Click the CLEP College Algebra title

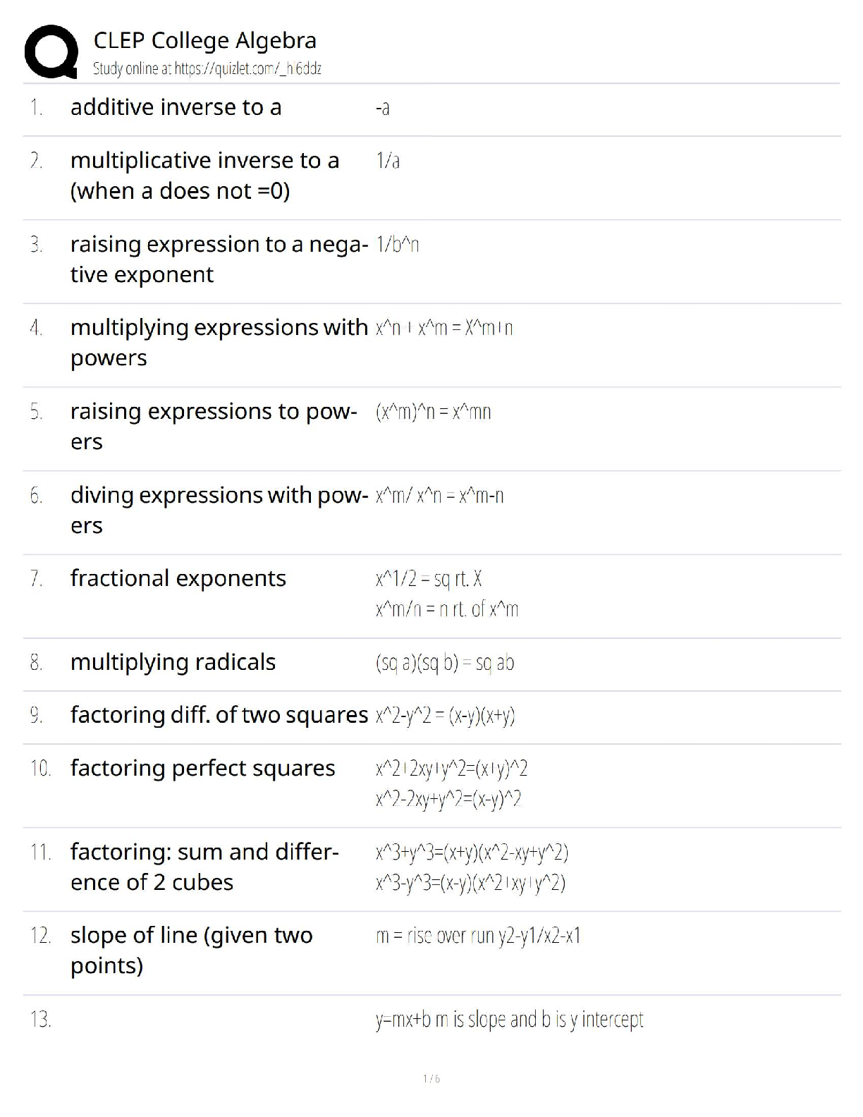[204, 40]
